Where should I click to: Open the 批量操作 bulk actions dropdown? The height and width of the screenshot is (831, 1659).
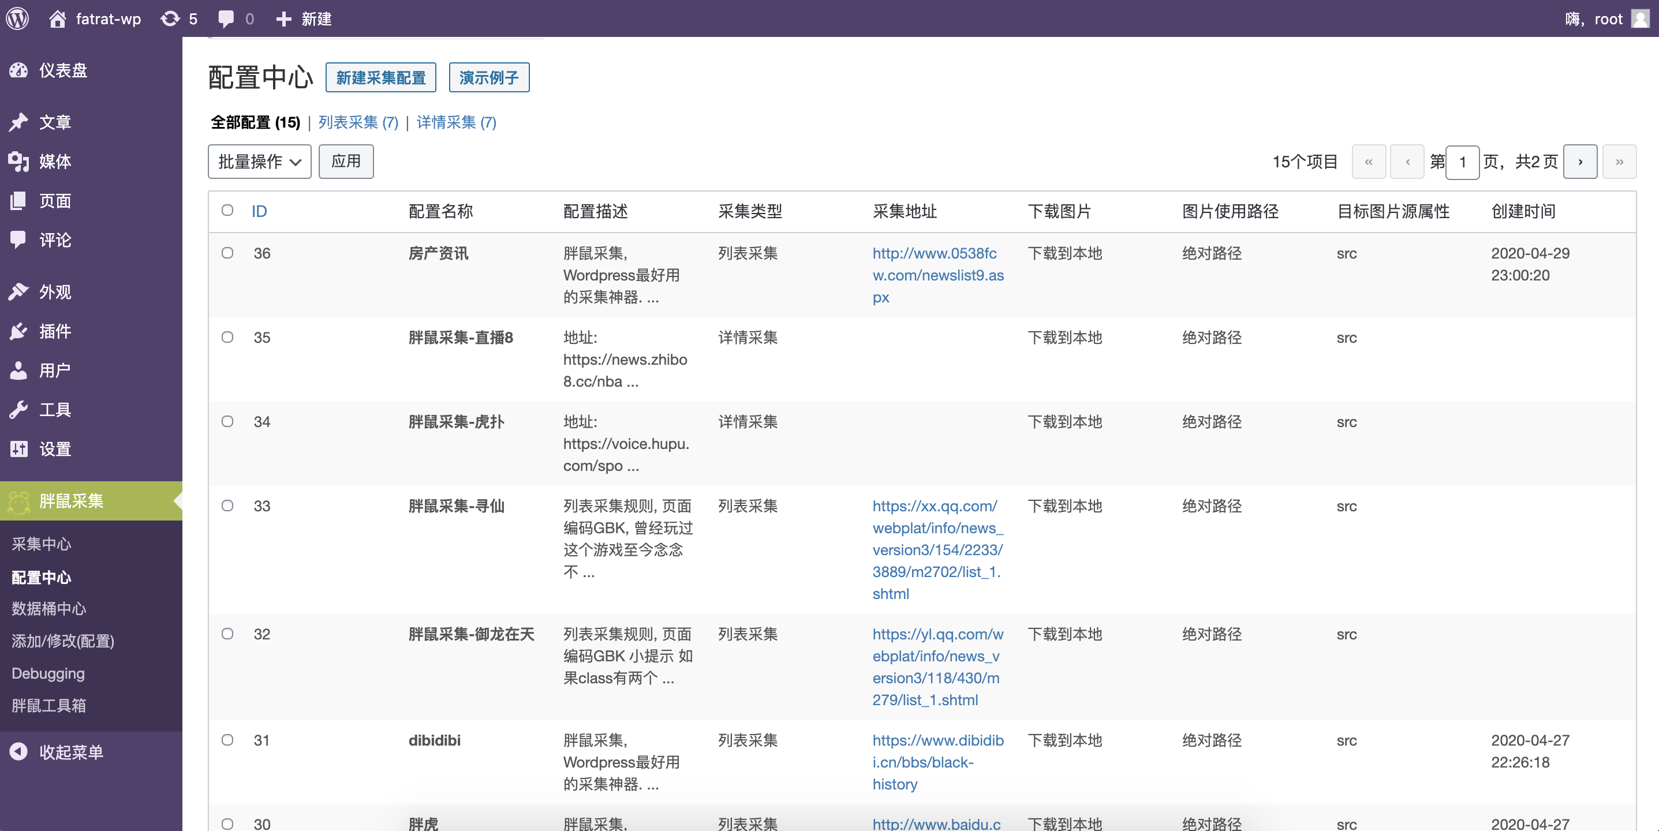click(260, 161)
